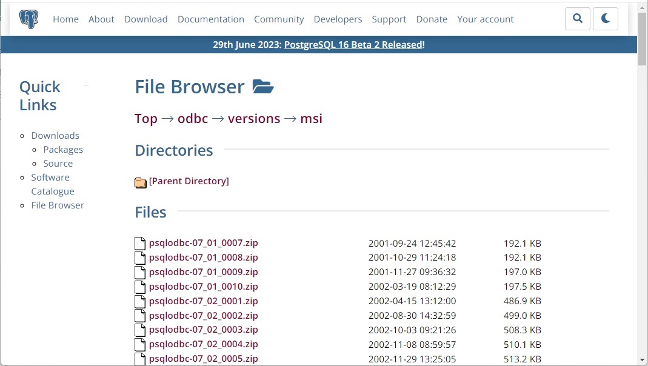Download psqlodbc-07_02_0003.zip
This screenshot has height=366, width=648.
[203, 330]
